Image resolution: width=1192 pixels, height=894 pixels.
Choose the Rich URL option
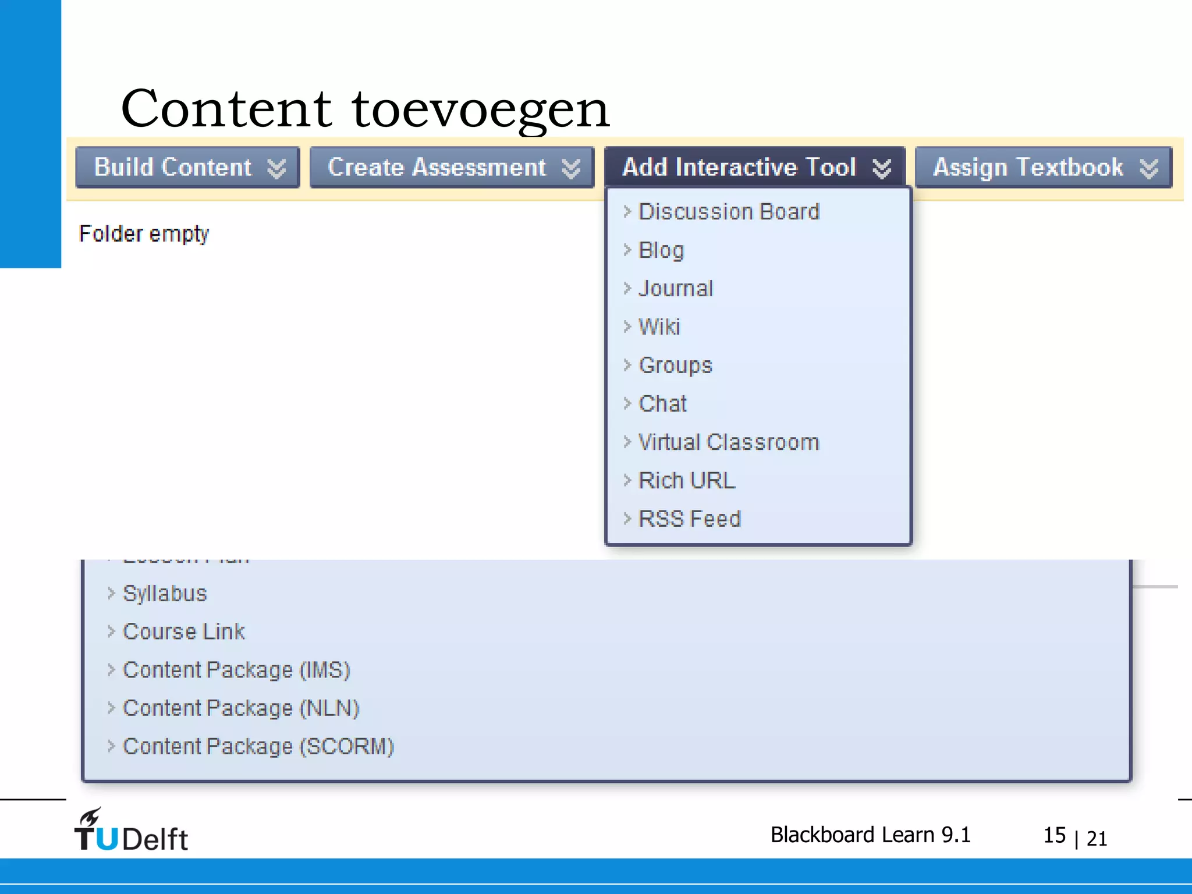[687, 481]
